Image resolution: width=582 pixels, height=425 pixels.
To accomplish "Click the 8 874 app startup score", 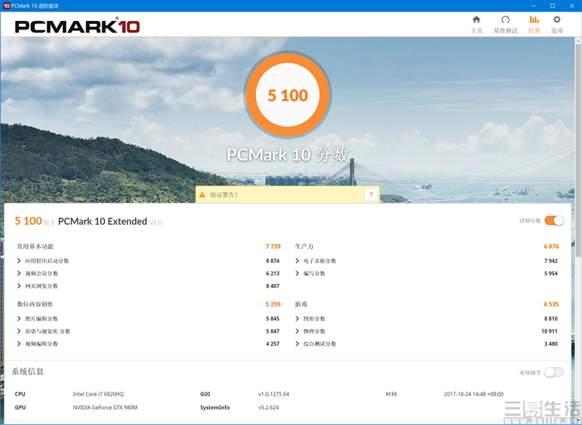I will (272, 261).
